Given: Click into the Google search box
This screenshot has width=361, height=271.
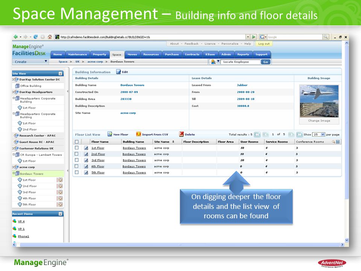Looking at the screenshot, I should click(x=295, y=37).
